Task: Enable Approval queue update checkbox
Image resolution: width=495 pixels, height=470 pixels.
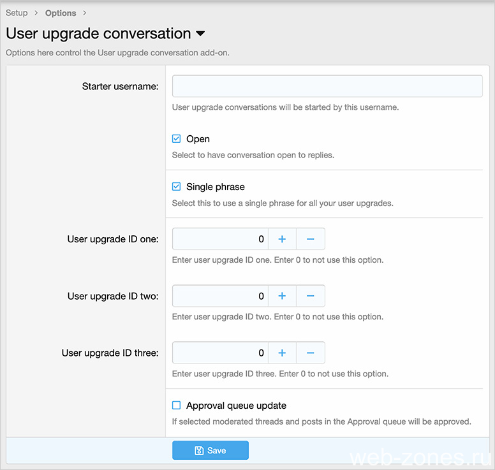Action: coord(177,405)
